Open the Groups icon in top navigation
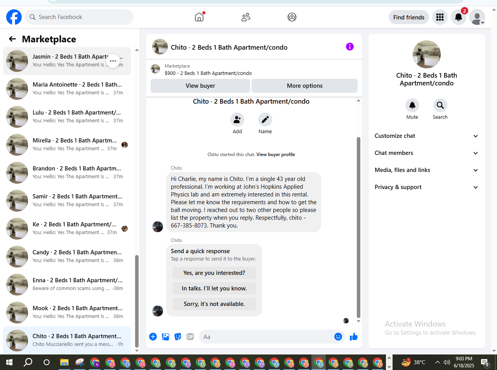Screen dimensions: 497x370 (292, 17)
